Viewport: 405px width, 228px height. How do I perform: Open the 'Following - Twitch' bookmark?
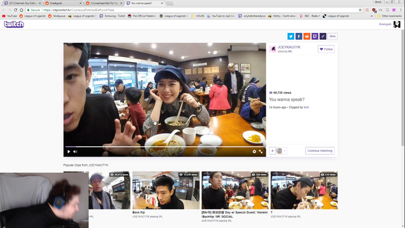pos(113,16)
